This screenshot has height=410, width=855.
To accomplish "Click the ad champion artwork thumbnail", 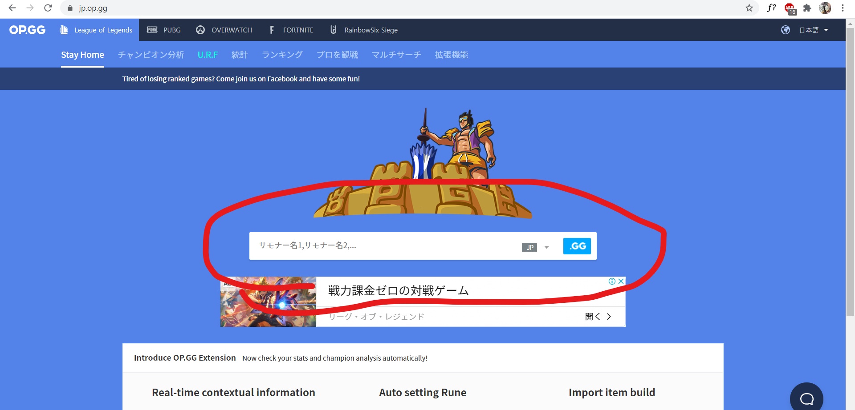I will tap(268, 302).
